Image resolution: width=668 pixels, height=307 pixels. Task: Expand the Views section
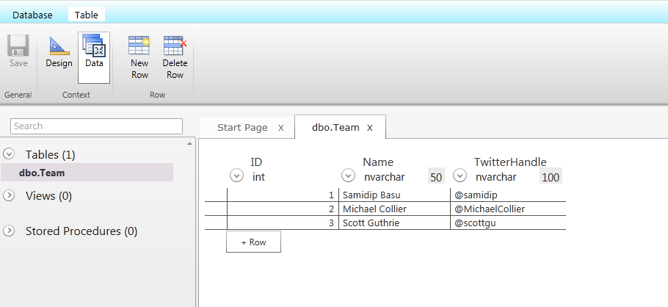[9, 195]
